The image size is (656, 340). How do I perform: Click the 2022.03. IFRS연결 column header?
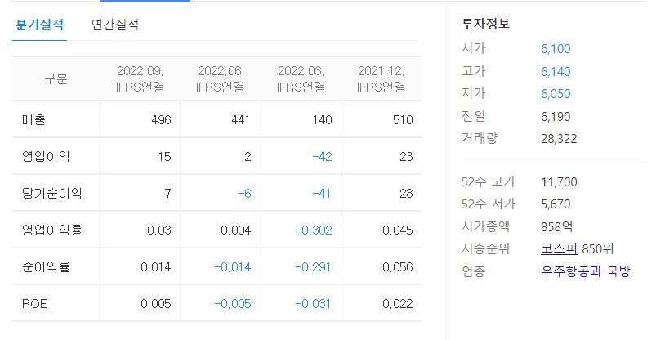pos(301,78)
